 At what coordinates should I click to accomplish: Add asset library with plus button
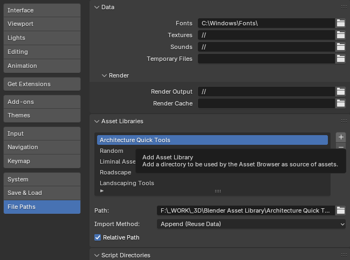pos(340,137)
